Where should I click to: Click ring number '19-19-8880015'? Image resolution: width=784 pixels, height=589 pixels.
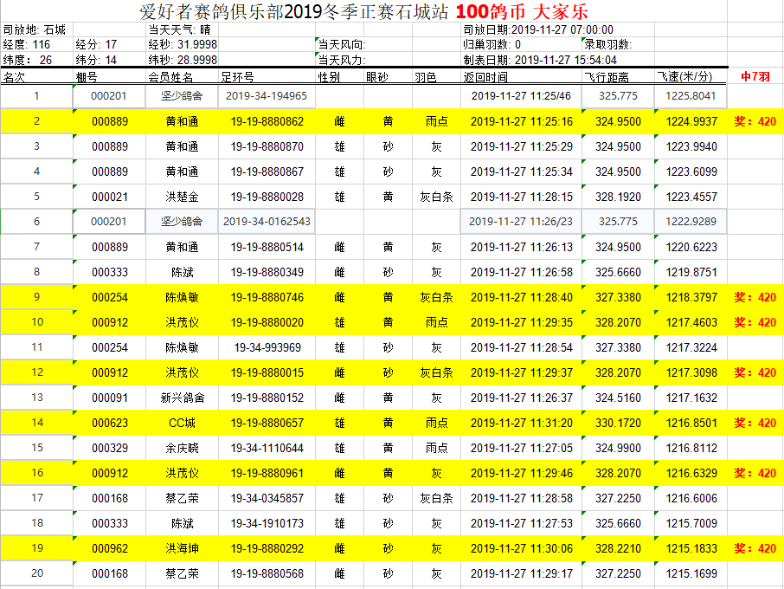pos(267,372)
